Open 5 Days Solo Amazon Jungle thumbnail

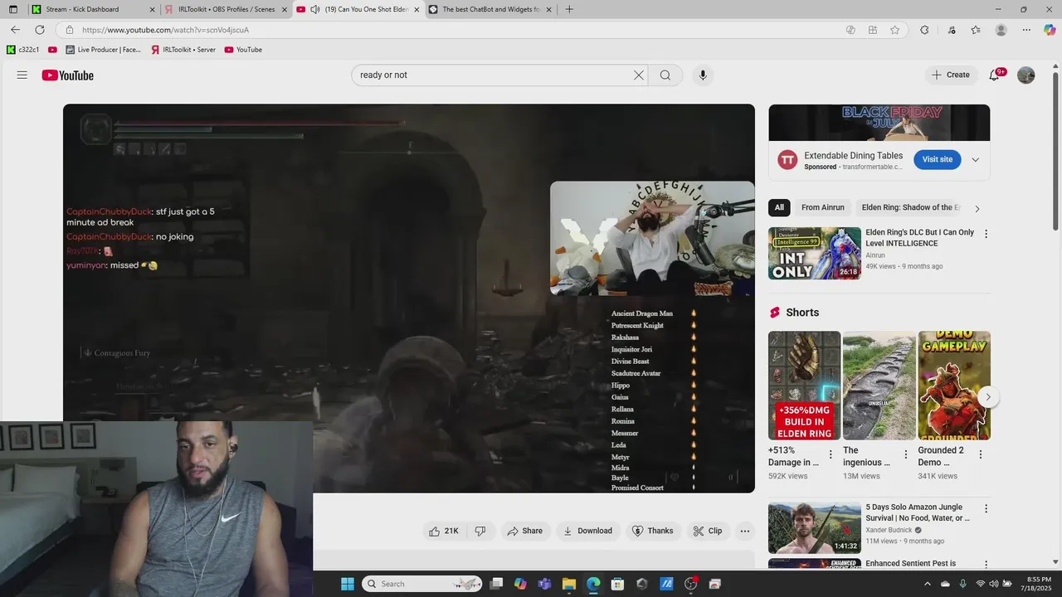815,527
